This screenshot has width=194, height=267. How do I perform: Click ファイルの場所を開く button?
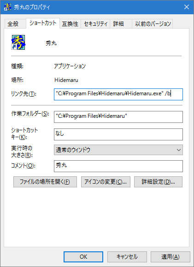[45, 182]
